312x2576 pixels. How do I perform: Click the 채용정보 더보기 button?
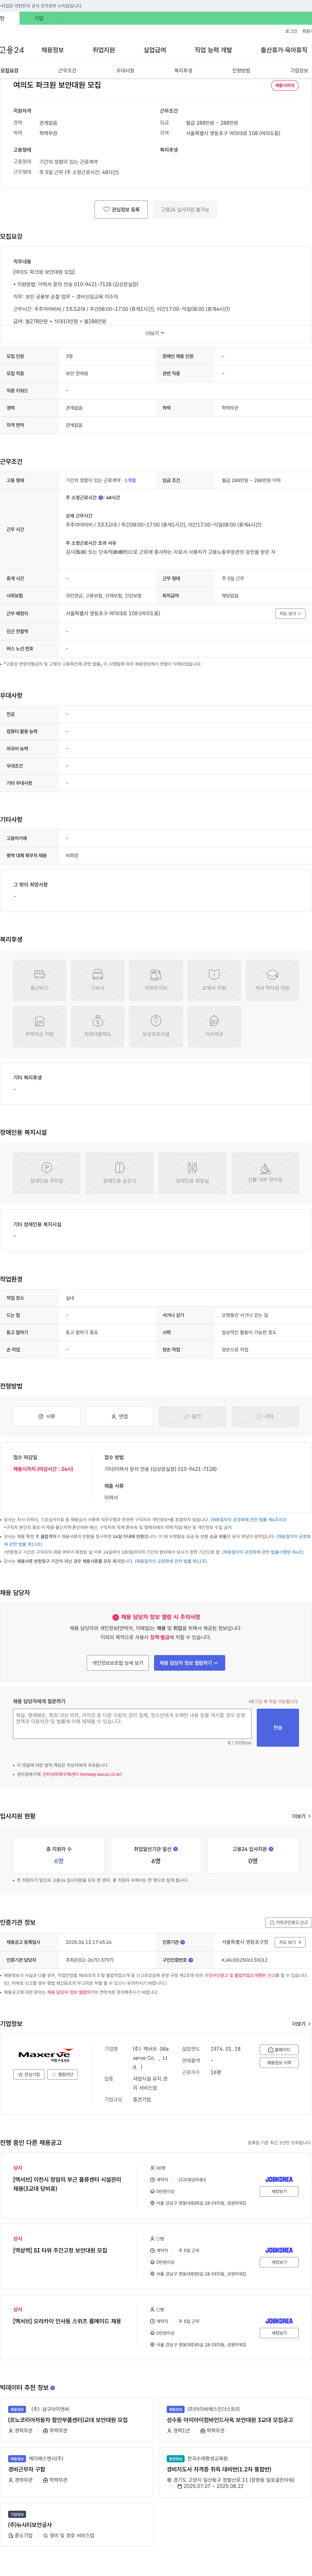[x=279, y=2063]
